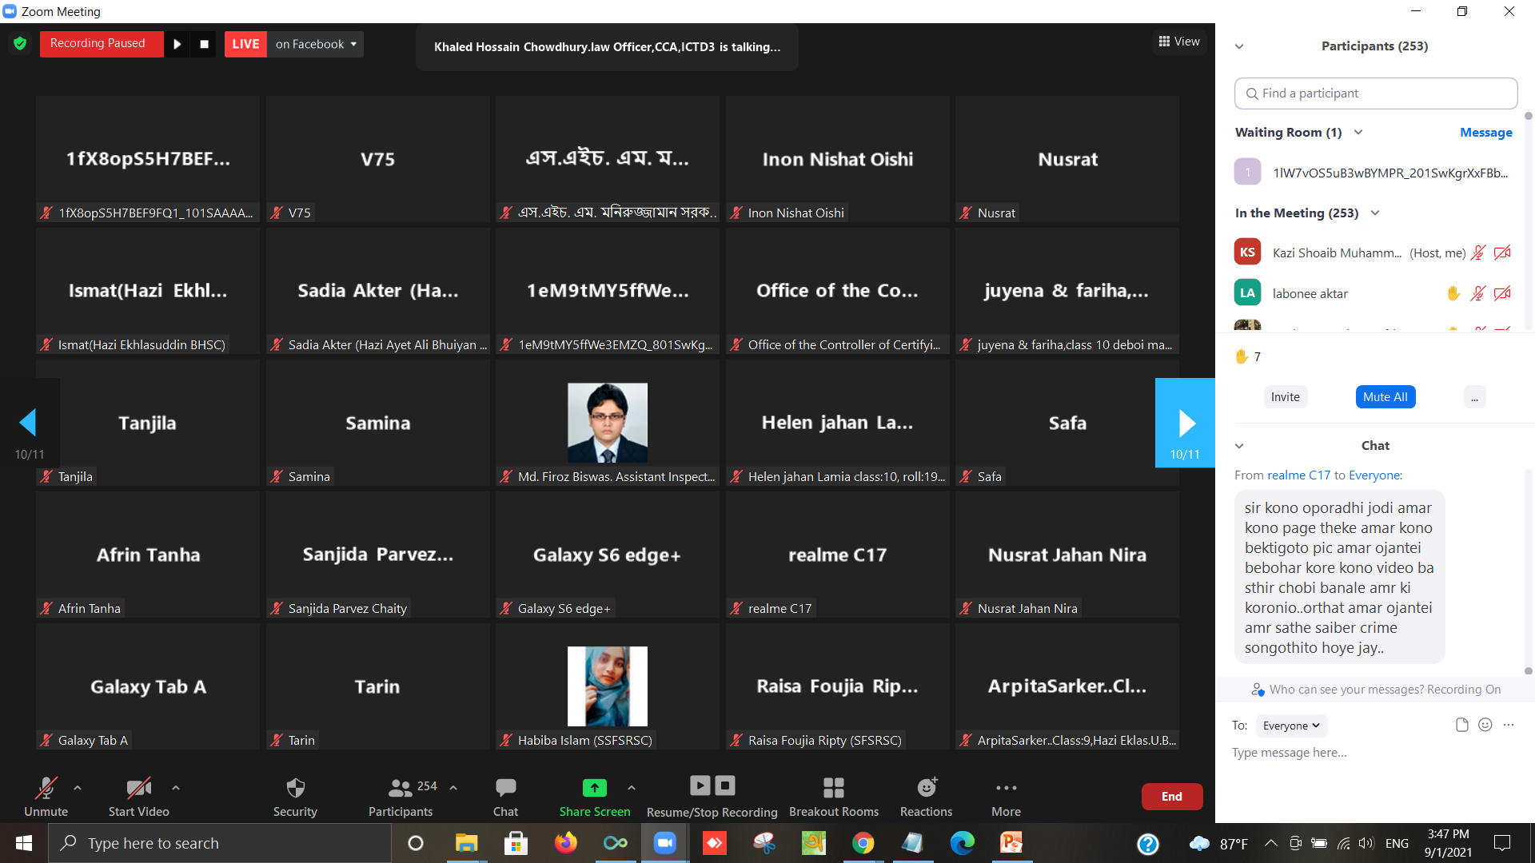The height and width of the screenshot is (863, 1535).
Task: Expand the video options caret
Action: click(176, 788)
